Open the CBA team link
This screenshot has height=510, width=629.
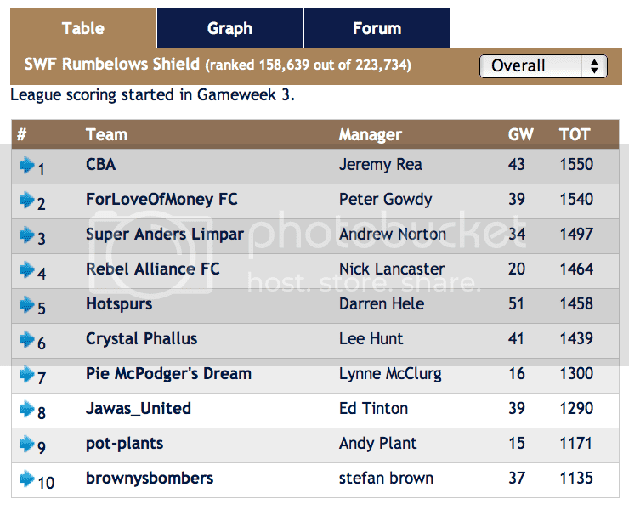[x=100, y=165]
